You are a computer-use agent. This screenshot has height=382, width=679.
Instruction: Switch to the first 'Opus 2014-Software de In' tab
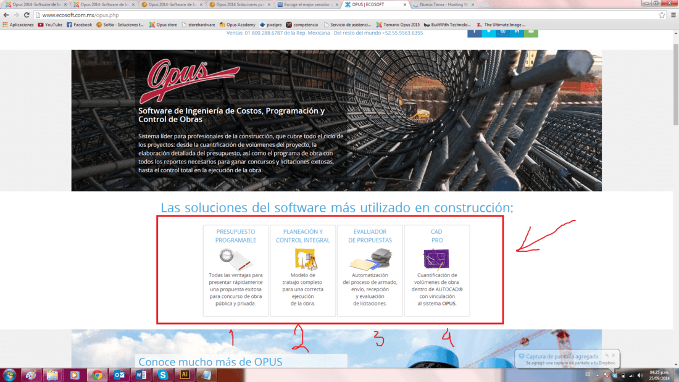click(x=36, y=4)
